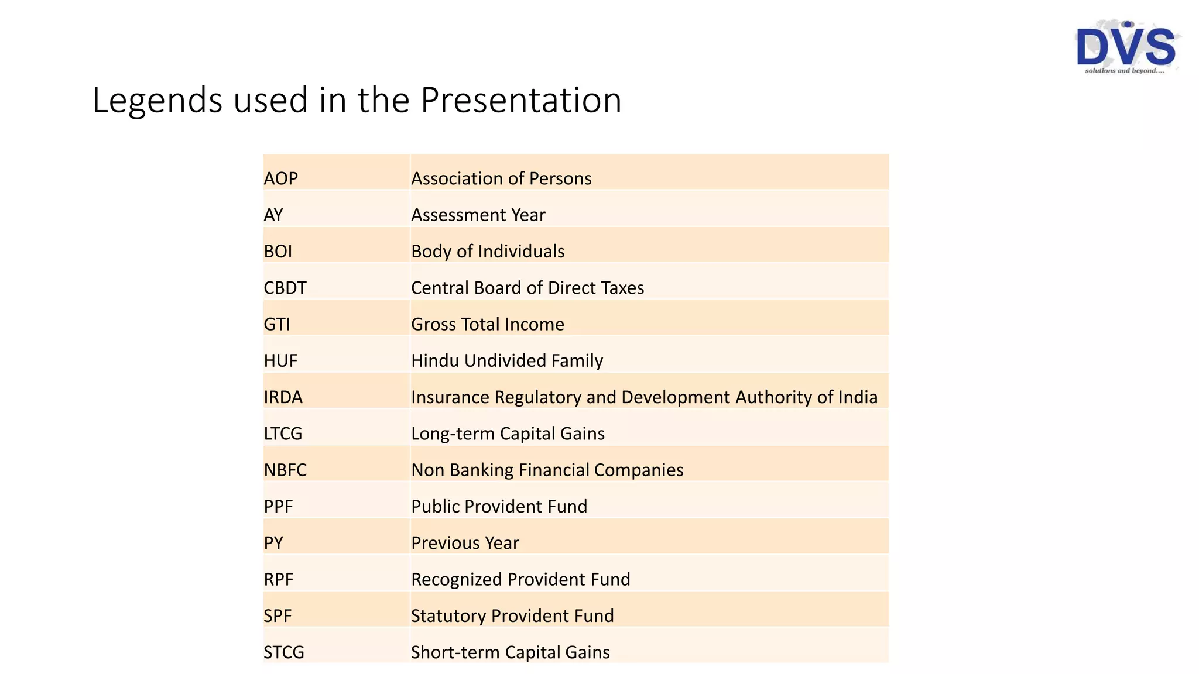The height and width of the screenshot is (674, 1199).
Task: Click the 'Short-term Capital Gains' definition
Action: pyautogui.click(x=510, y=652)
